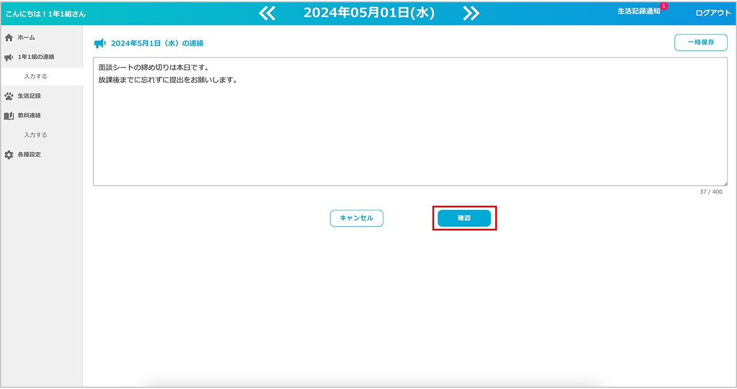Viewport: 737px width, 389px height.
Task: Click the text area resize handle corner
Action: pos(724,183)
